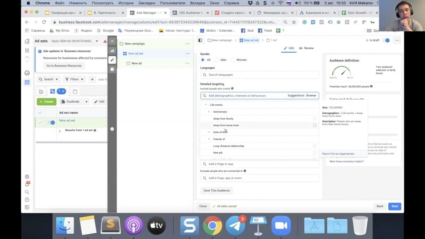Check the Away from family checkbox
This screenshot has width=425, height=239.
point(315,119)
